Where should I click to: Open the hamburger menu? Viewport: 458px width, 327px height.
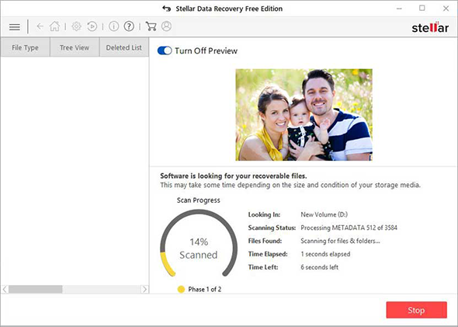(14, 27)
